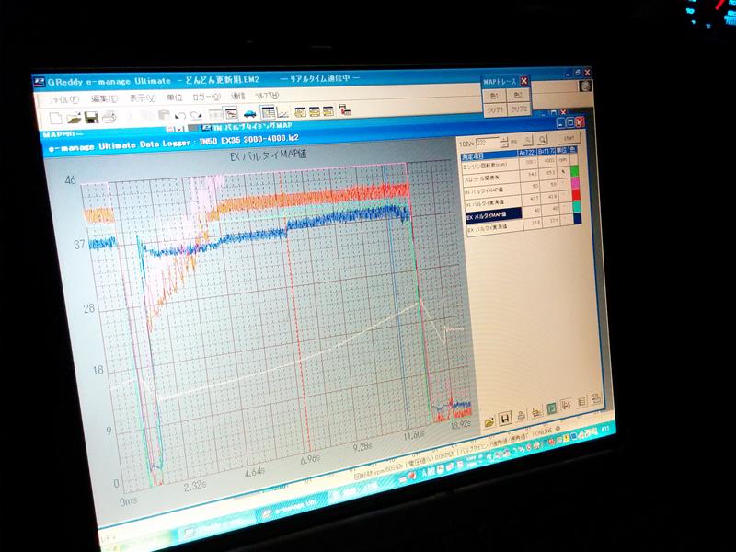Click the taskbar clock in the system tray
The width and height of the screenshot is (736, 552).
tap(605, 429)
